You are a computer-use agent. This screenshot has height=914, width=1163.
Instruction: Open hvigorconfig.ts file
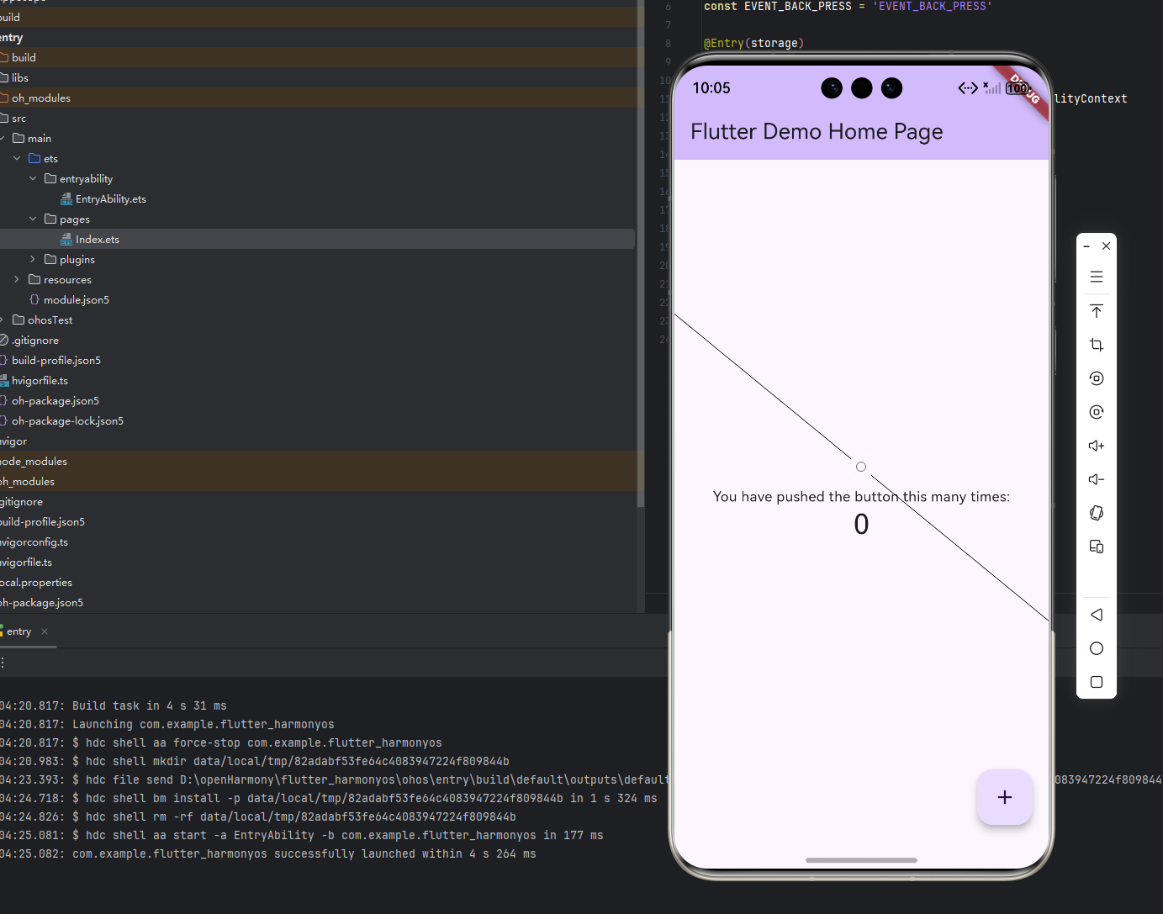(x=34, y=542)
